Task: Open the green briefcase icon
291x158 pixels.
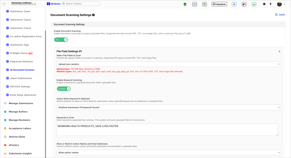Action: pyautogui.click(x=185, y=4)
